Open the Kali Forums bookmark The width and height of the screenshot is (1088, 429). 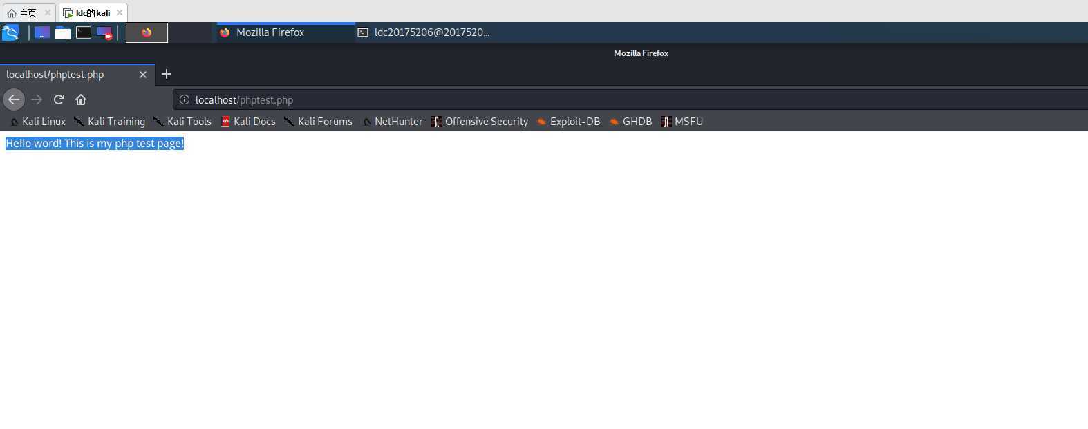pyautogui.click(x=319, y=122)
